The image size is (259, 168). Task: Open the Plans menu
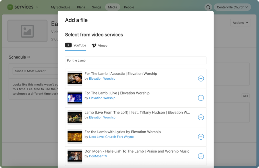tap(81, 7)
